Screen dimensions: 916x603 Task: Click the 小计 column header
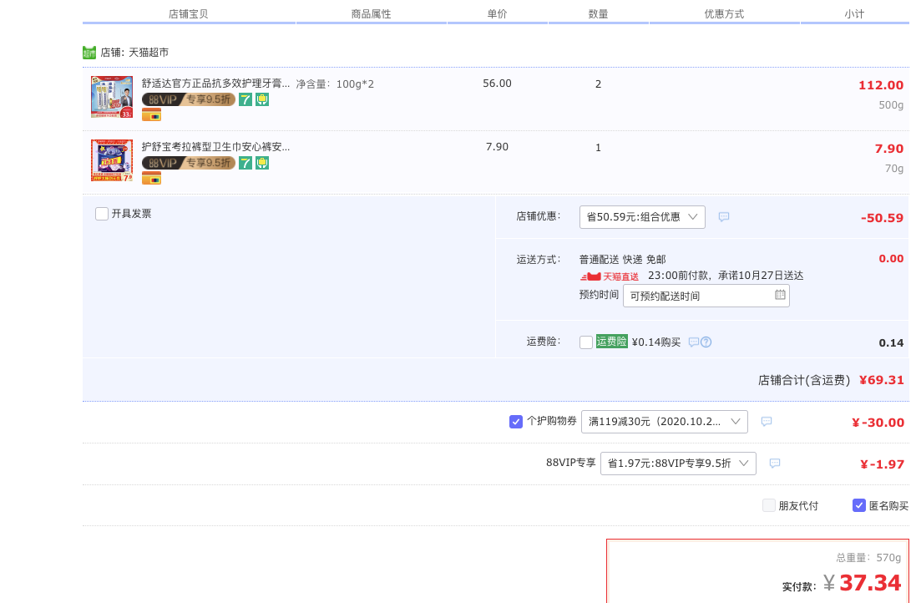[854, 14]
